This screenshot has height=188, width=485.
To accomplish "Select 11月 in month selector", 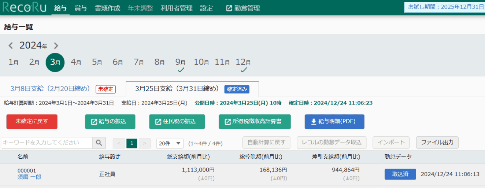I will (x=222, y=62).
